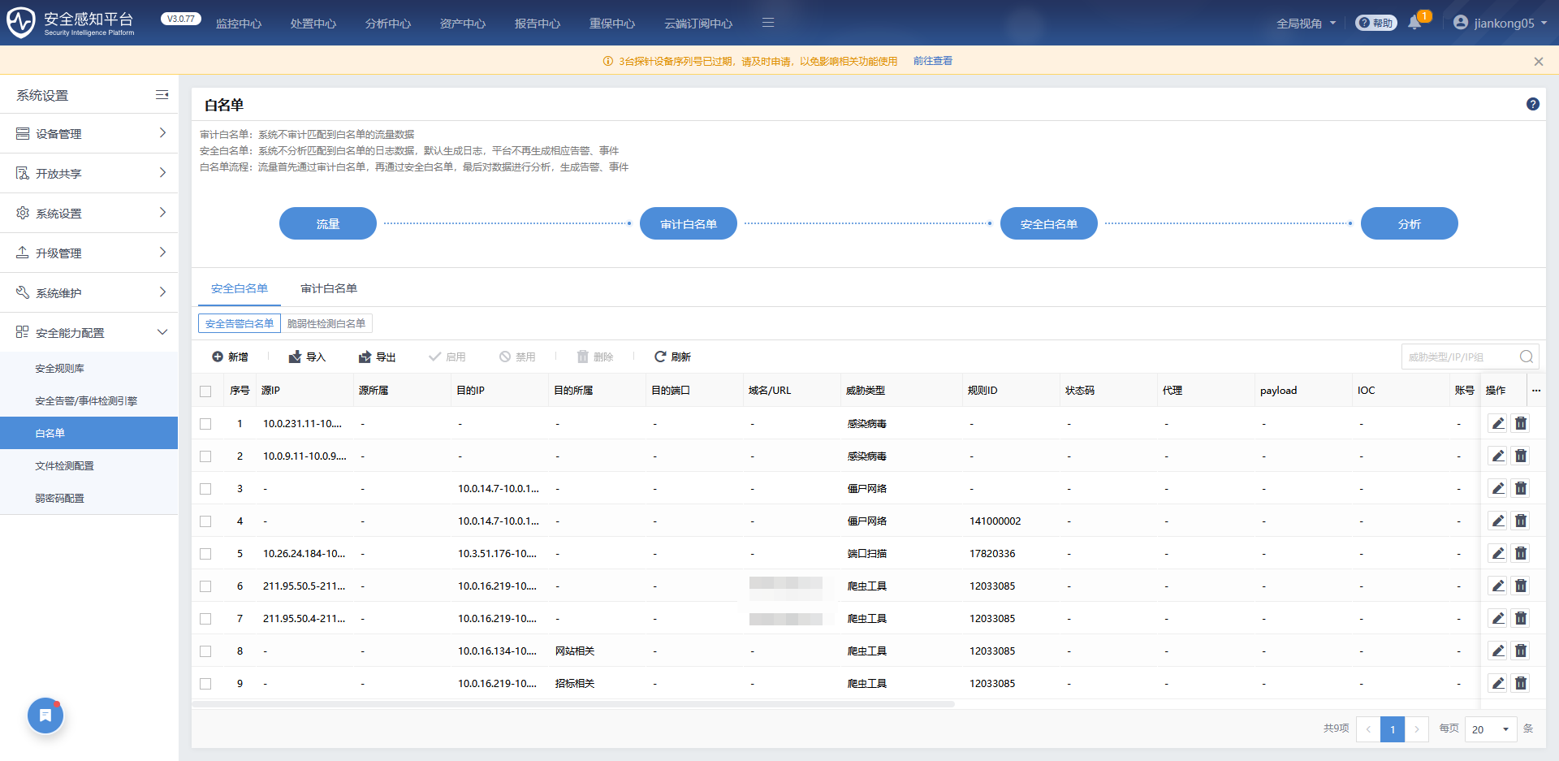Open column settings ellipsis in table header
Image resolution: width=1559 pixels, height=761 pixels.
click(x=1536, y=391)
